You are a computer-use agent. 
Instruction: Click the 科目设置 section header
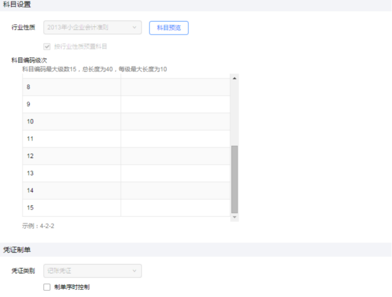(x=17, y=4)
